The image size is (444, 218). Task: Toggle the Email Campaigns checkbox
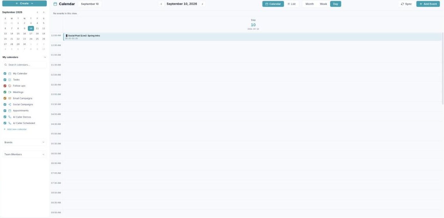click(x=5, y=98)
